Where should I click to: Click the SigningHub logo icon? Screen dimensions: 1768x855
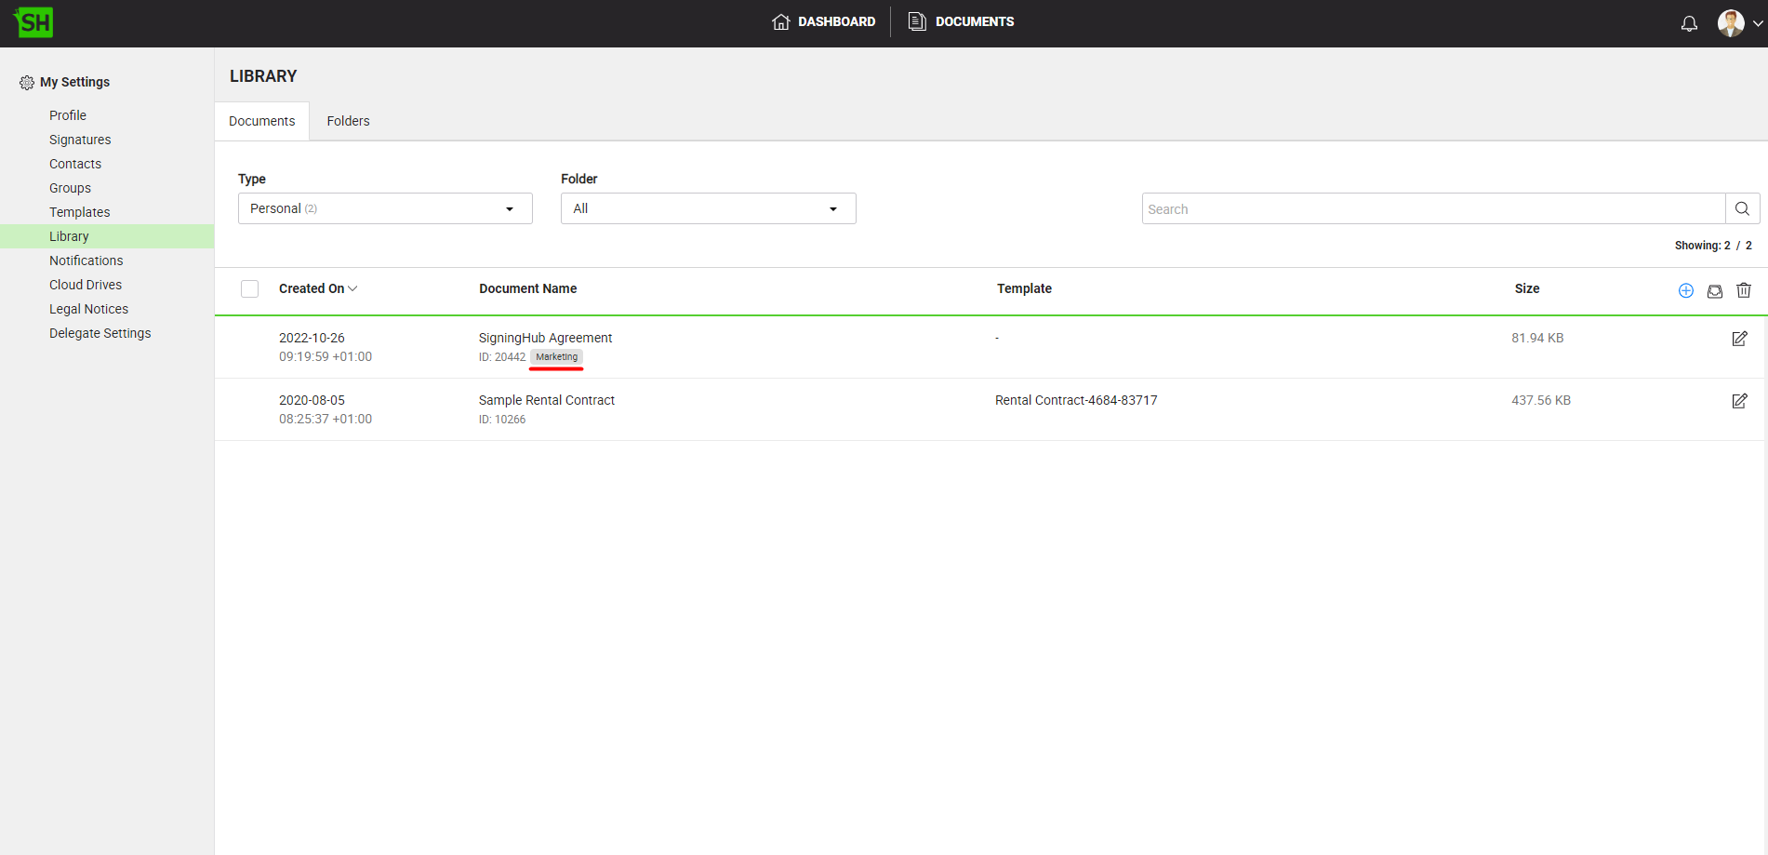click(33, 22)
